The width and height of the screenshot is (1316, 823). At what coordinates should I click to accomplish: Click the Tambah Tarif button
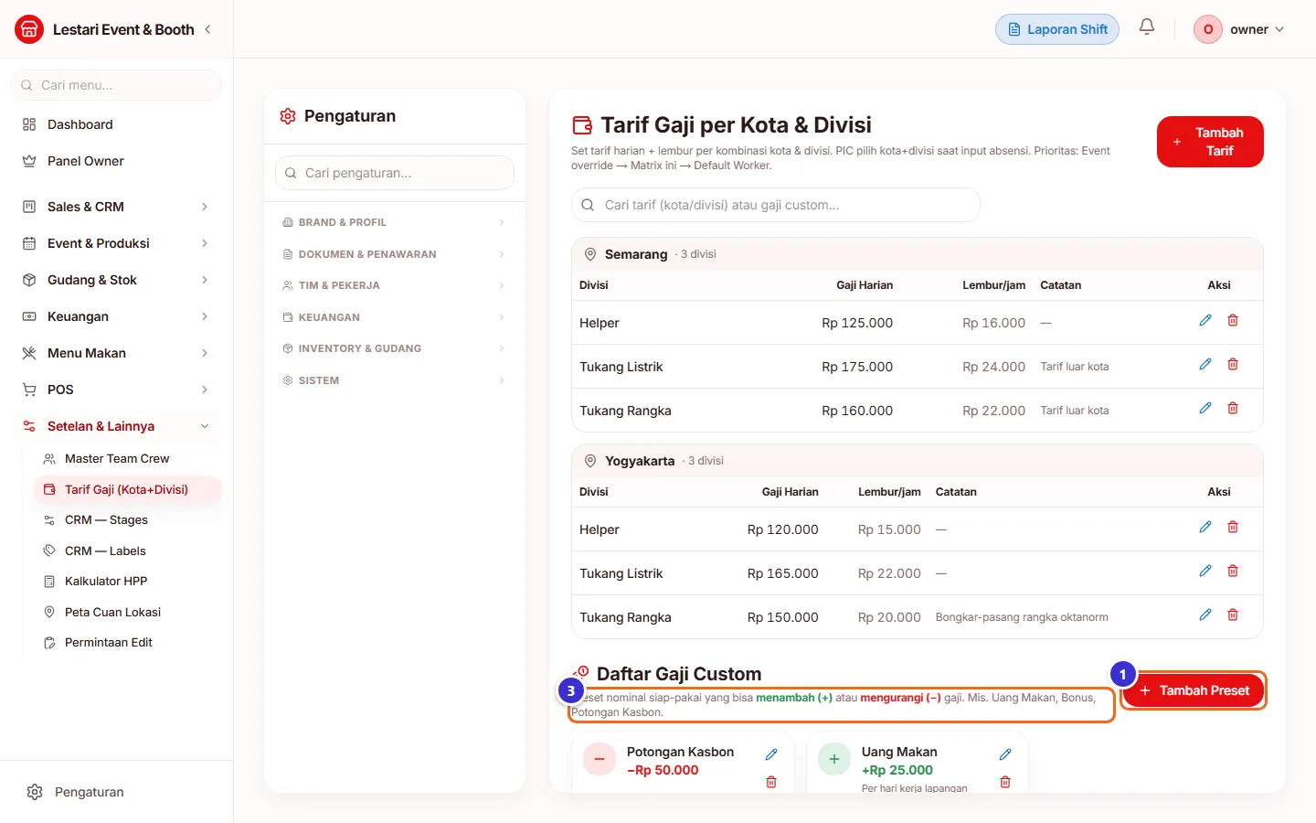[1210, 142]
